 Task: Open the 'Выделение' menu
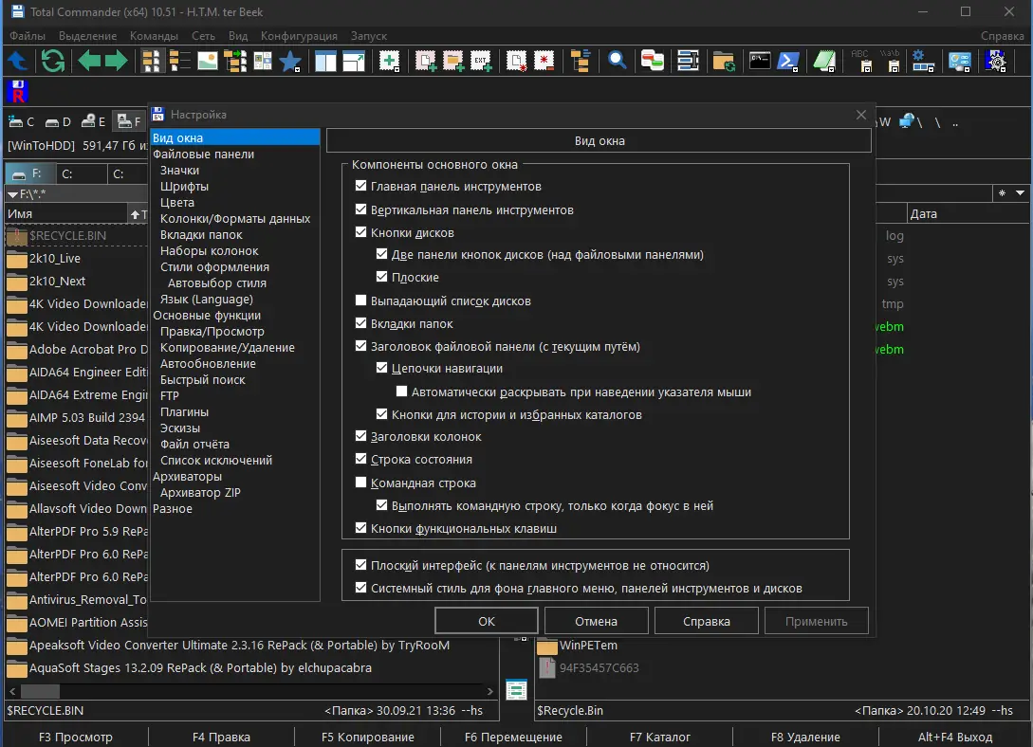pyautogui.click(x=87, y=35)
